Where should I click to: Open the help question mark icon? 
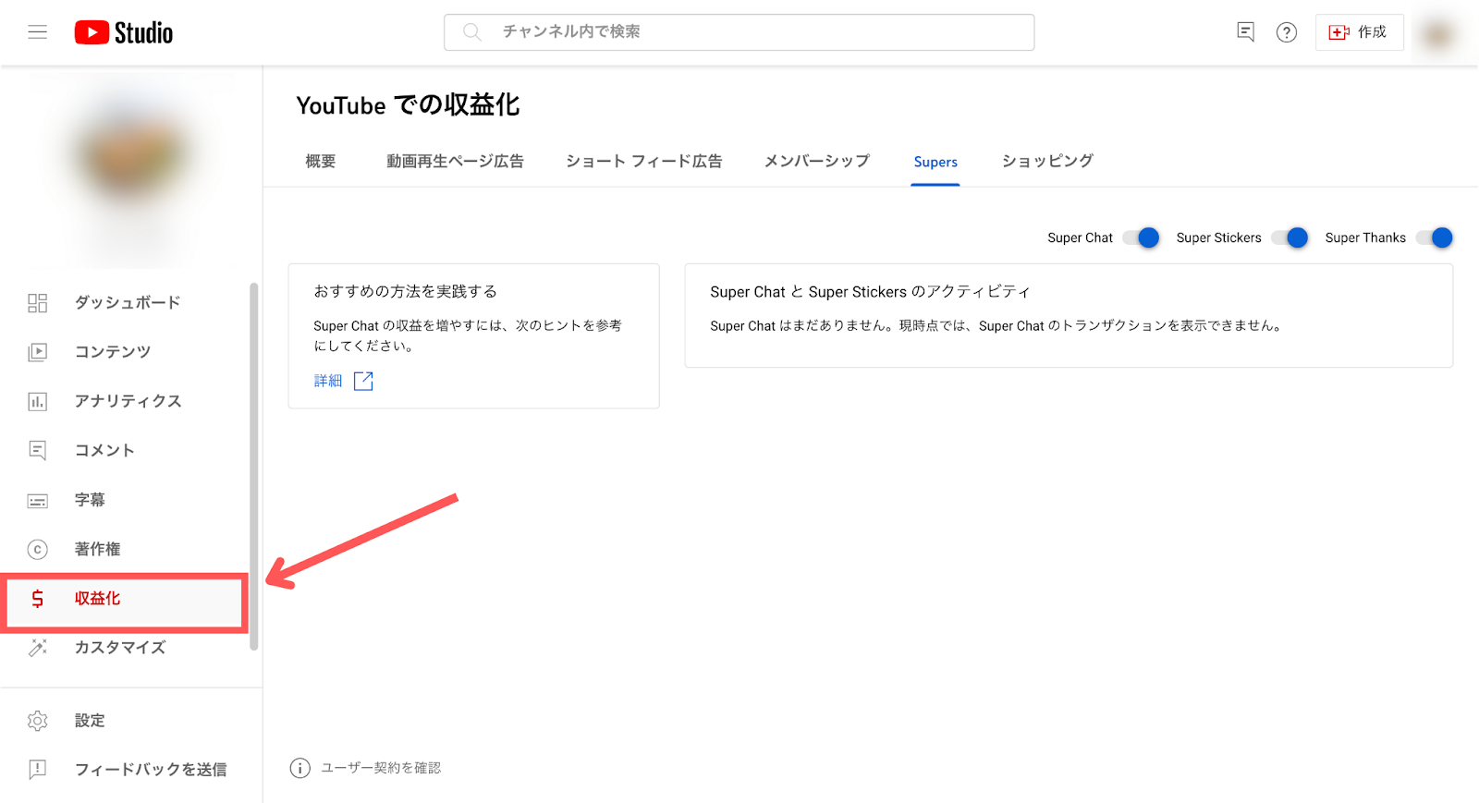pos(1286,32)
